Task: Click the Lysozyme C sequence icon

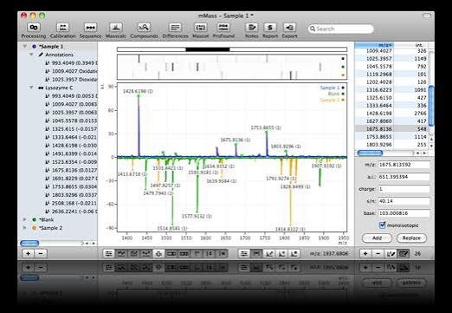Action: (x=41, y=88)
